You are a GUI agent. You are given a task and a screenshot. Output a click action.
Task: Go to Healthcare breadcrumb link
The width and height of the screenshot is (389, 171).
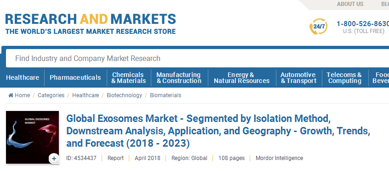coord(86,95)
